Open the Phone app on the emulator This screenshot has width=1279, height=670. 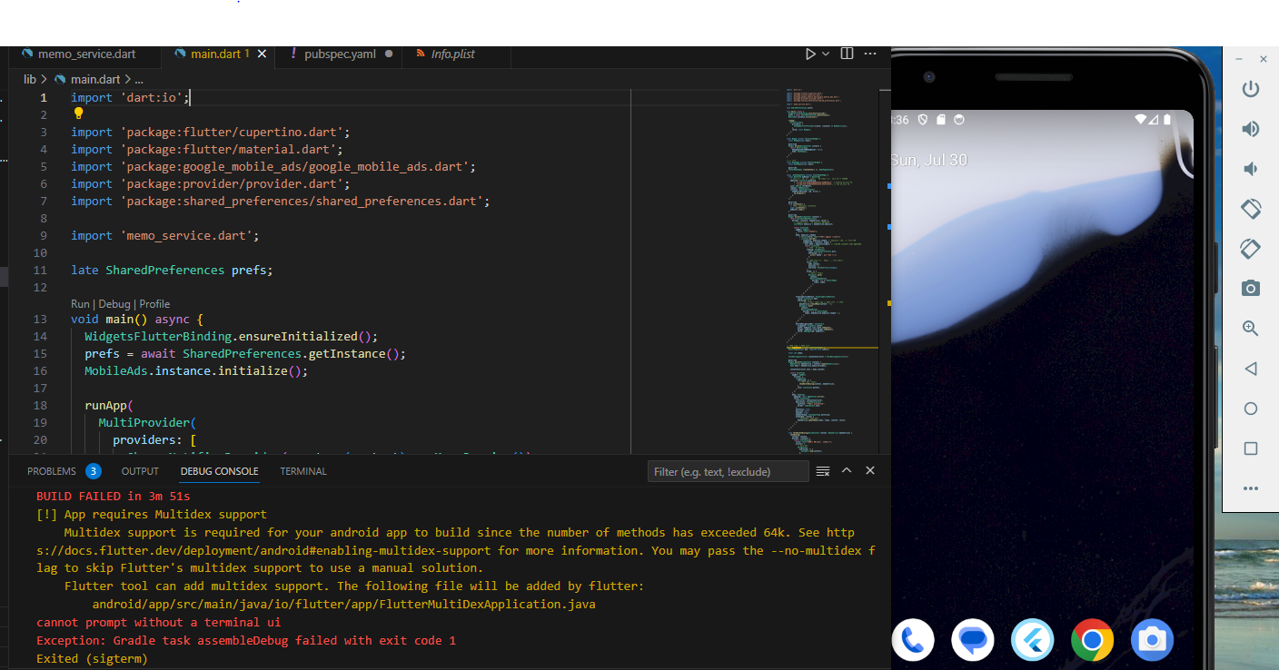coord(913,641)
